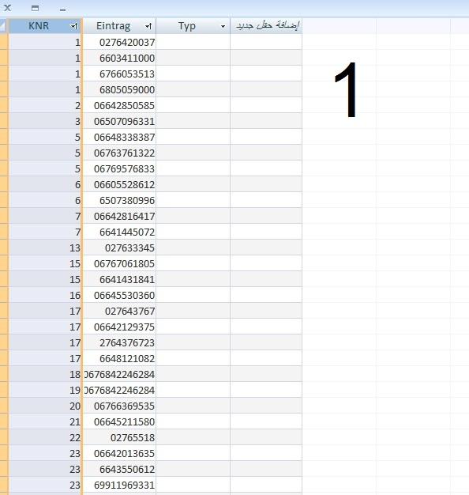469x495 pixels.
Task: Click the Eintrag cell 69911969331
Action: pos(119,485)
